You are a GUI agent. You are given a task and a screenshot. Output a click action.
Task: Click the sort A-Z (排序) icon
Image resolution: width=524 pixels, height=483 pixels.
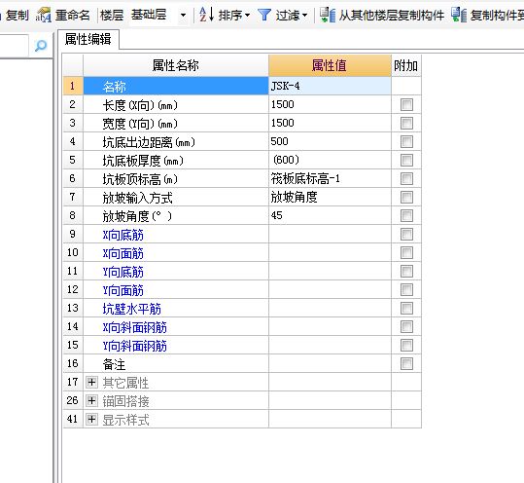click(x=206, y=15)
